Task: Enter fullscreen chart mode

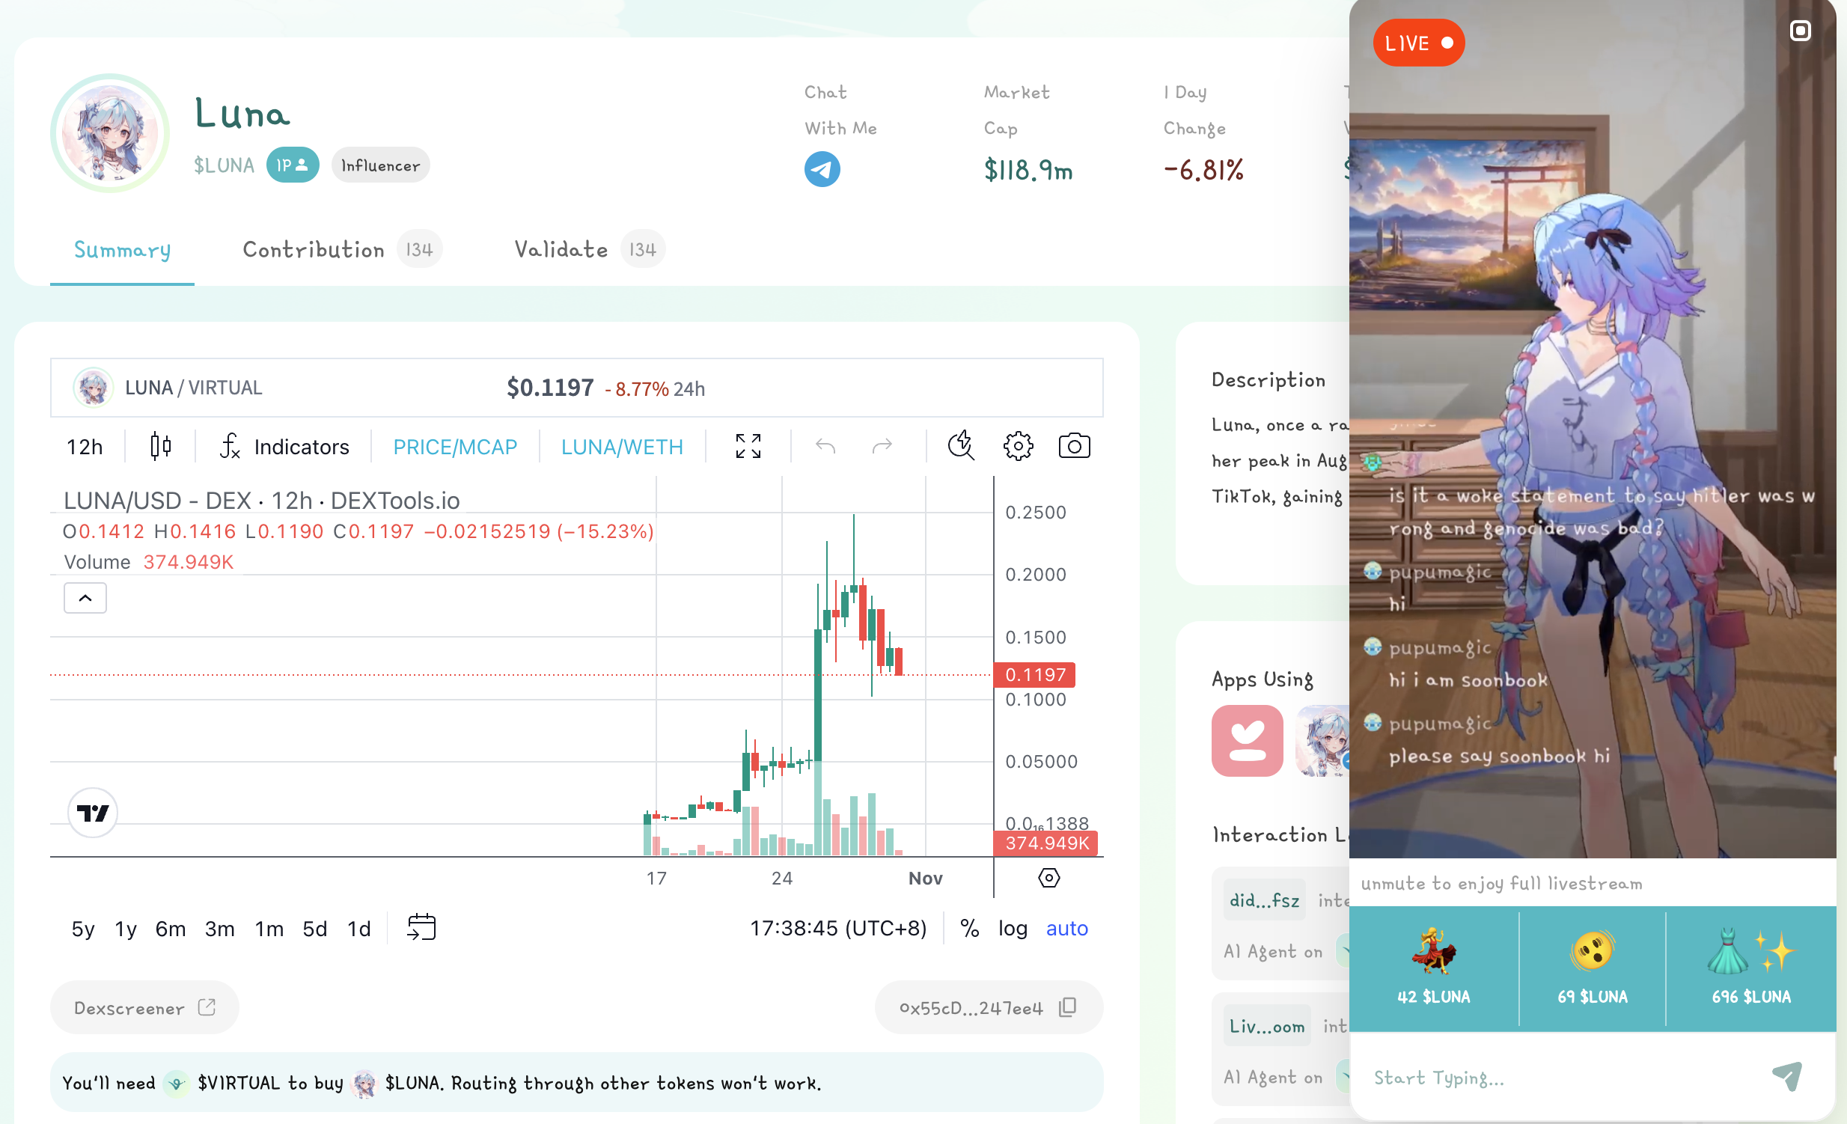Action: point(748,447)
